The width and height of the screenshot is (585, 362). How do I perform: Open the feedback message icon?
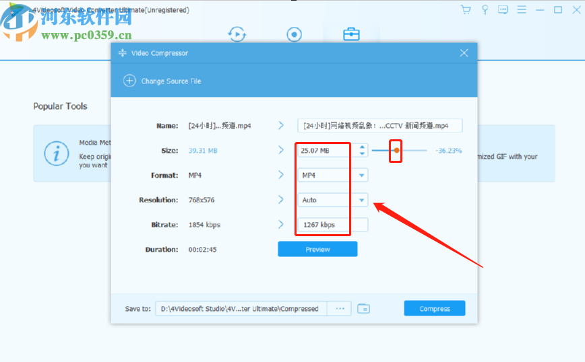coord(503,9)
